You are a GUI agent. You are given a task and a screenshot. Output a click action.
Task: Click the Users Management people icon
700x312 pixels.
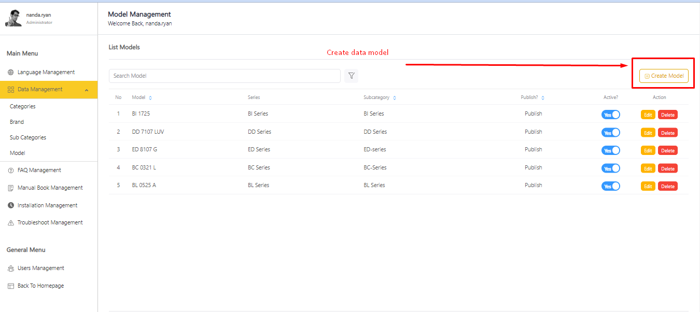coord(11,268)
